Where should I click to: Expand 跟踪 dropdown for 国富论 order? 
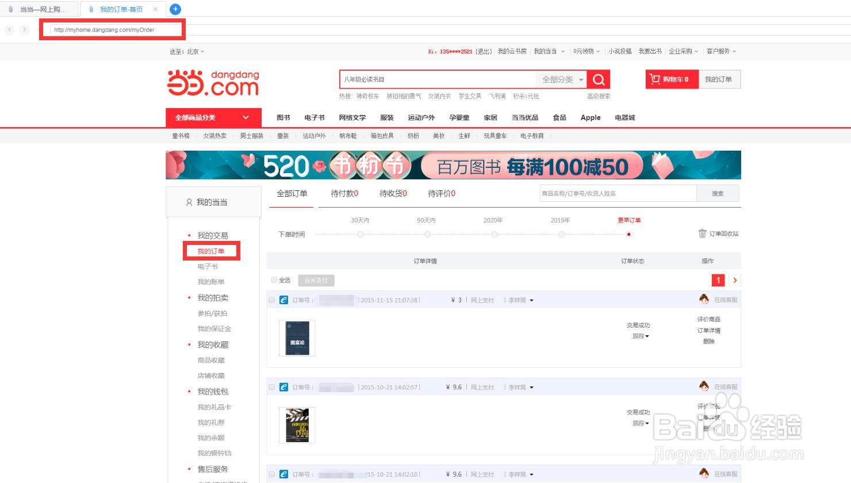(641, 336)
